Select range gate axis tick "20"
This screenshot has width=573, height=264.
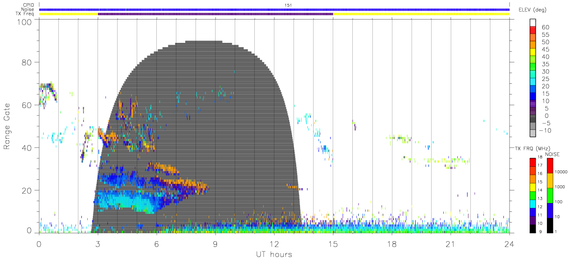coord(27,190)
